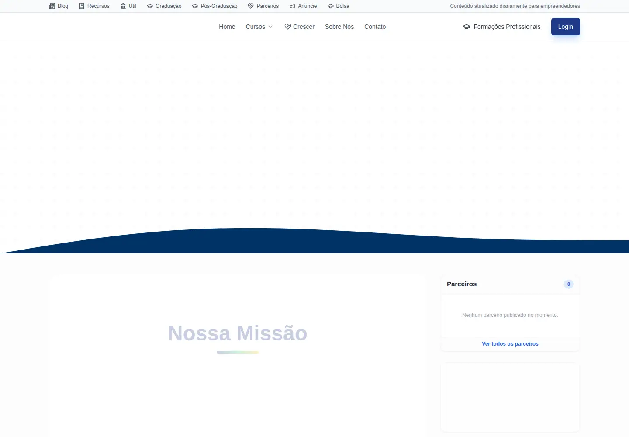This screenshot has height=437, width=629.
Task: Click the Graduação cap icon
Action: [x=150, y=6]
